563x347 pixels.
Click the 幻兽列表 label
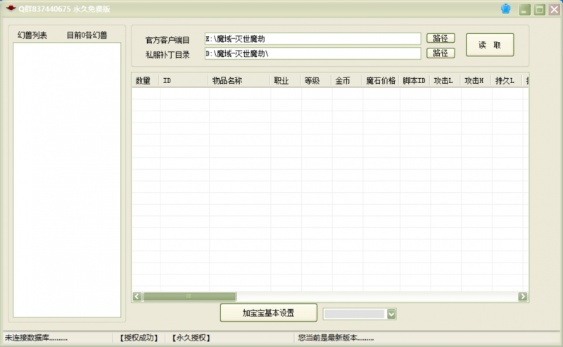32,35
